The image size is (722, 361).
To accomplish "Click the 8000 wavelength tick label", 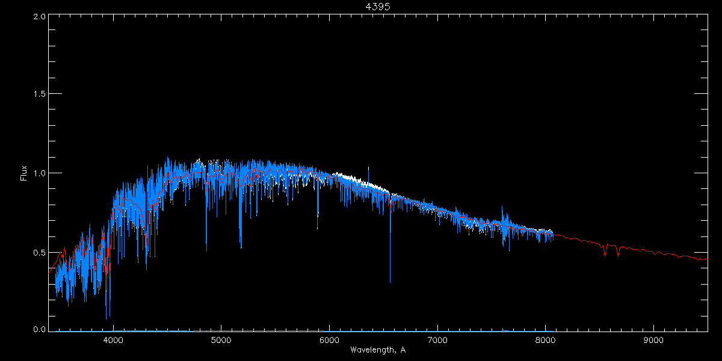I will click(x=545, y=341).
